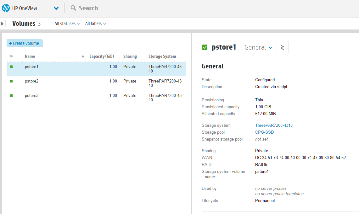Select the pstore1 volume row
Image resolution: width=359 pixels, height=214 pixels.
pos(96,69)
